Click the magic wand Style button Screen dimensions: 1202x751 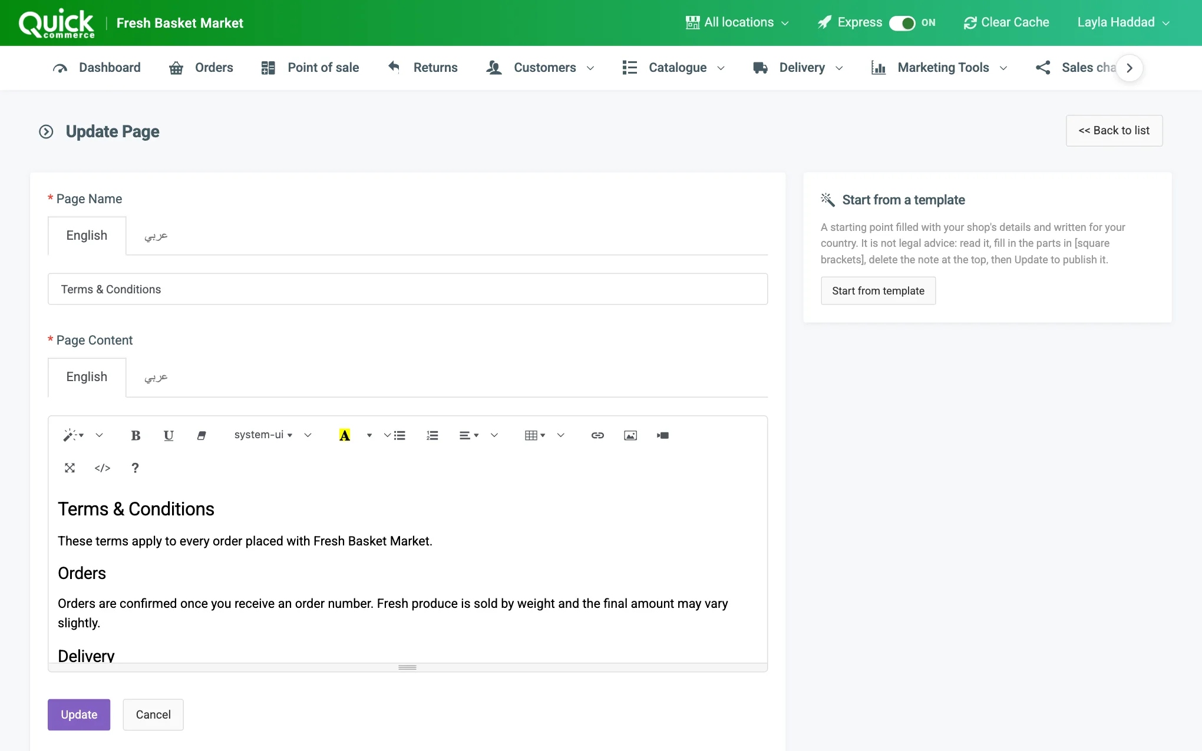coord(74,435)
